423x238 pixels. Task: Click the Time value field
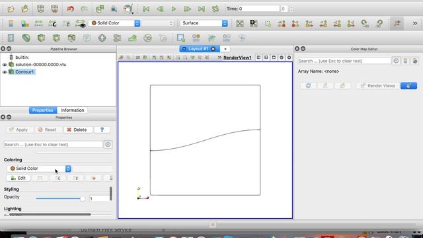(258, 9)
